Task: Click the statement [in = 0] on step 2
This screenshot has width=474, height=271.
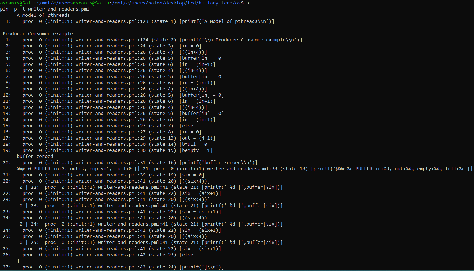Action: click(x=190, y=46)
